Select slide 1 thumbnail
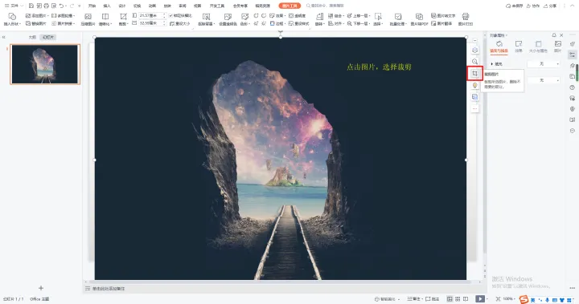The width and height of the screenshot is (579, 304). click(x=45, y=64)
